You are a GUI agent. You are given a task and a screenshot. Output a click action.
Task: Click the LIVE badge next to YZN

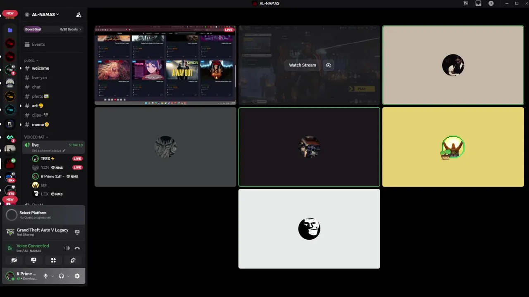coord(77,167)
